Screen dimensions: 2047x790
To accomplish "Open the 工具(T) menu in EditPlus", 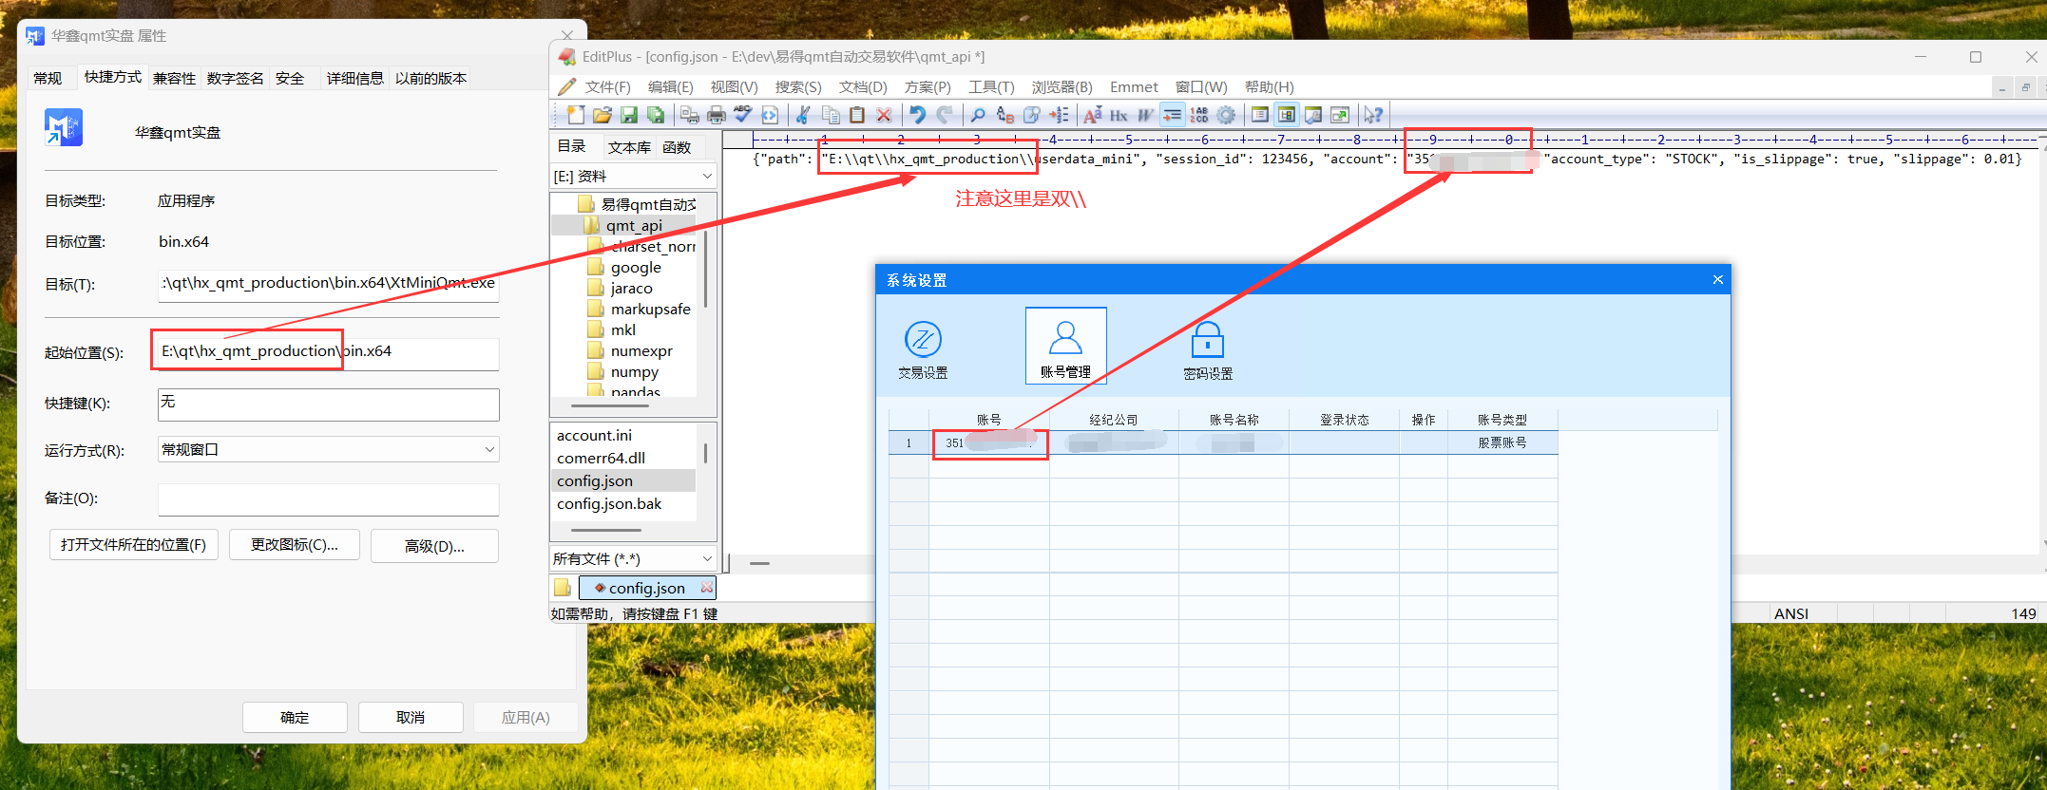I will point(991,87).
